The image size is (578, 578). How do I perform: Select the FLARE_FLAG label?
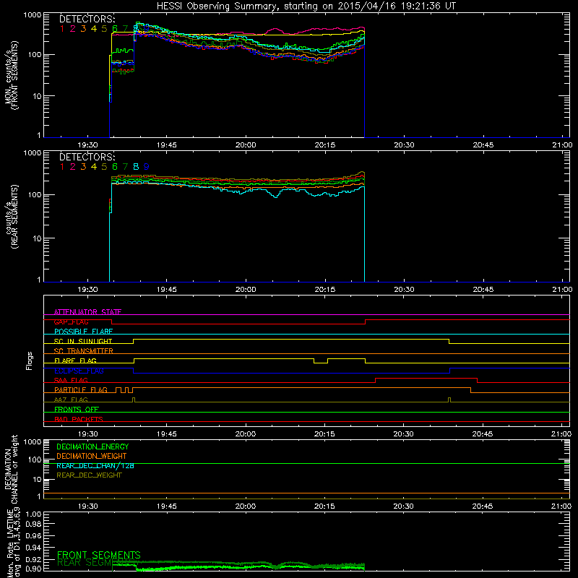tap(75, 361)
